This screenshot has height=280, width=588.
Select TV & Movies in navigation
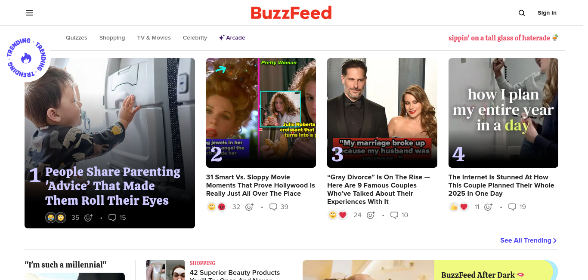154,38
